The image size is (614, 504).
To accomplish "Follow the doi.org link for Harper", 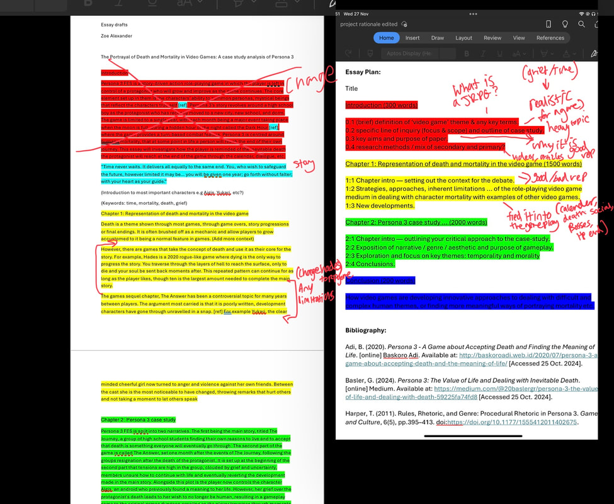I will [x=511, y=422].
